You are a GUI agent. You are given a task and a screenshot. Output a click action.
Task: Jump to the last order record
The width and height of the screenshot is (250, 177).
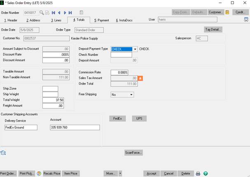coord(70,12)
